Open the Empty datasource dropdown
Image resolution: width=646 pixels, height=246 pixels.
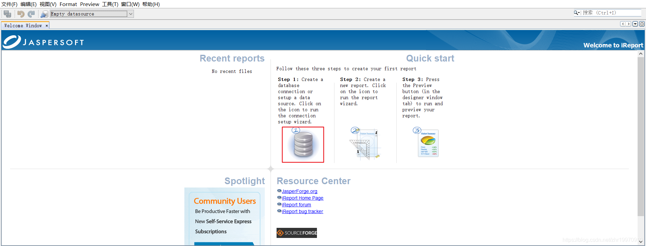(131, 14)
